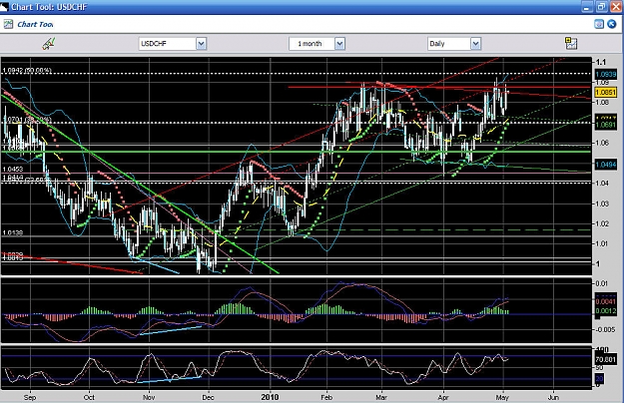Click the 1.0851 yellow current price label

click(606, 92)
